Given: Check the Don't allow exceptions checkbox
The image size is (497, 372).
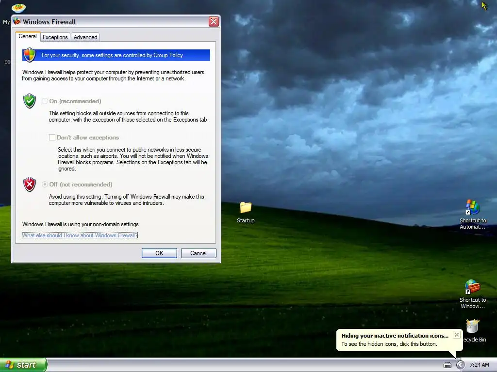Looking at the screenshot, I should coord(52,137).
